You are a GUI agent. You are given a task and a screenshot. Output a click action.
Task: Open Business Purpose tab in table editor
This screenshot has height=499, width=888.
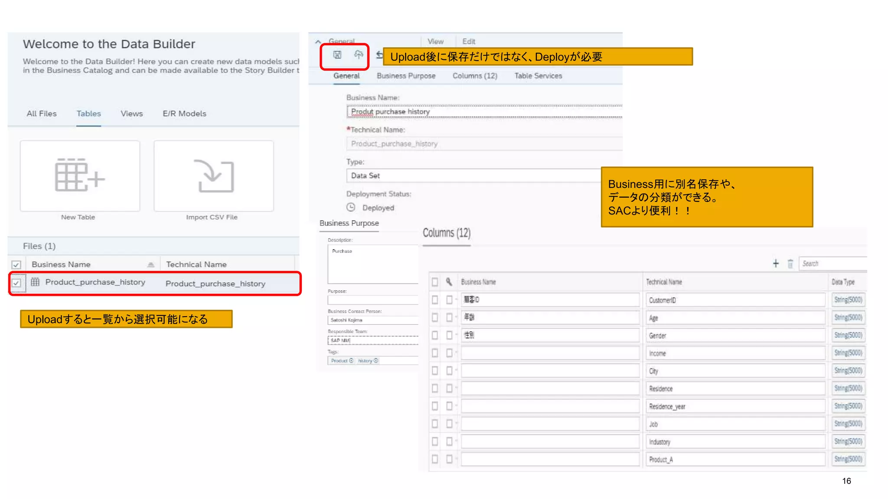[x=406, y=76]
